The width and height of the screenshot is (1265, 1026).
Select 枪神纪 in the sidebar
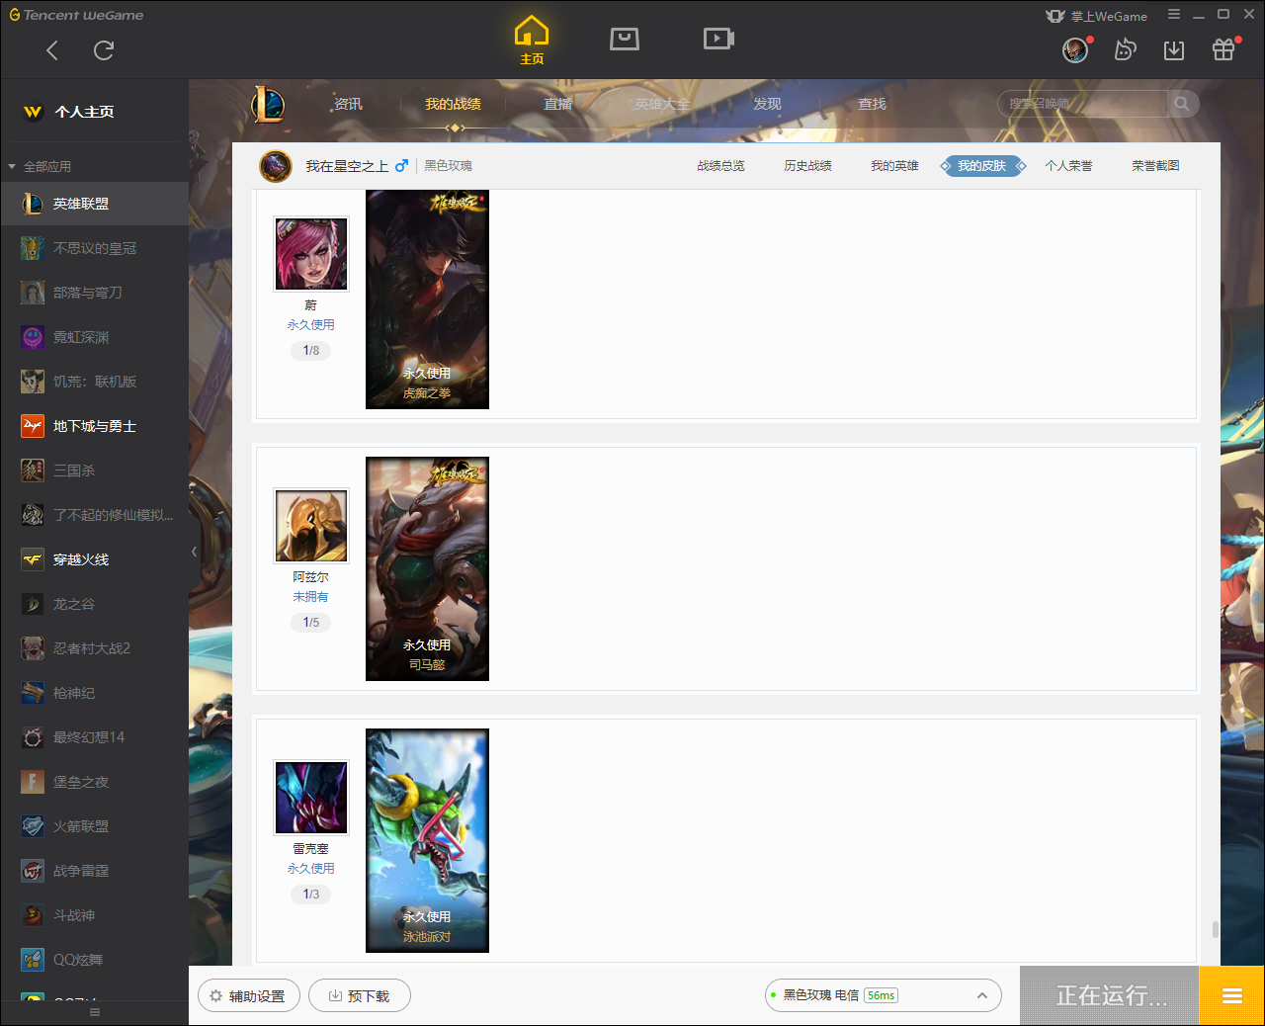click(x=94, y=693)
